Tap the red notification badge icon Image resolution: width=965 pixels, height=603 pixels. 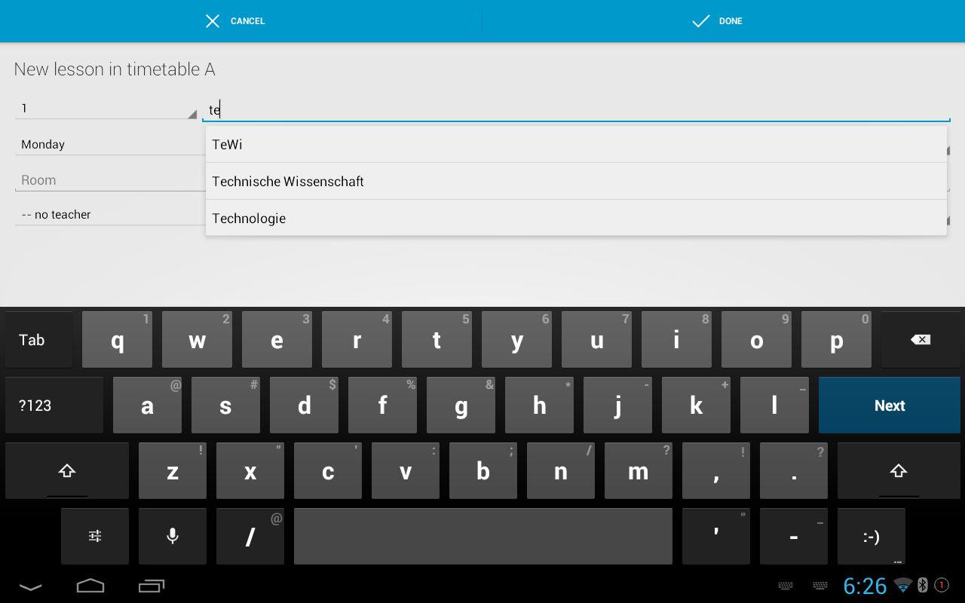click(x=942, y=584)
